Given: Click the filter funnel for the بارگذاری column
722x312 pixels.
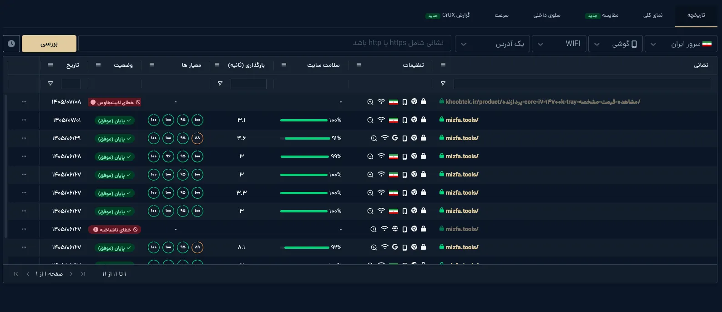Looking at the screenshot, I should tap(220, 84).
